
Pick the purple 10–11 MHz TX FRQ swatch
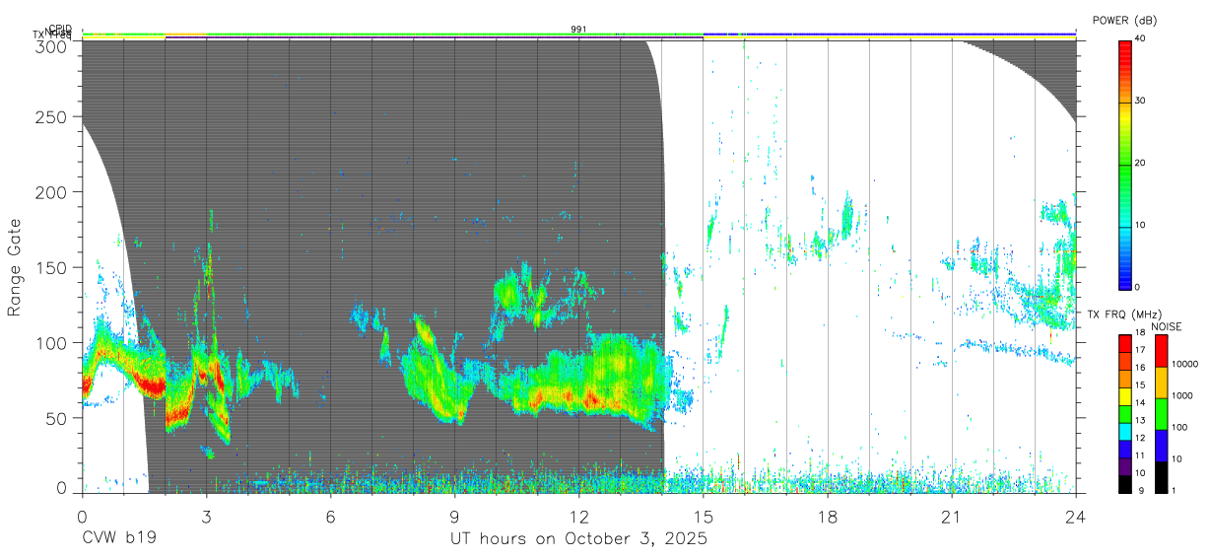tap(1124, 466)
